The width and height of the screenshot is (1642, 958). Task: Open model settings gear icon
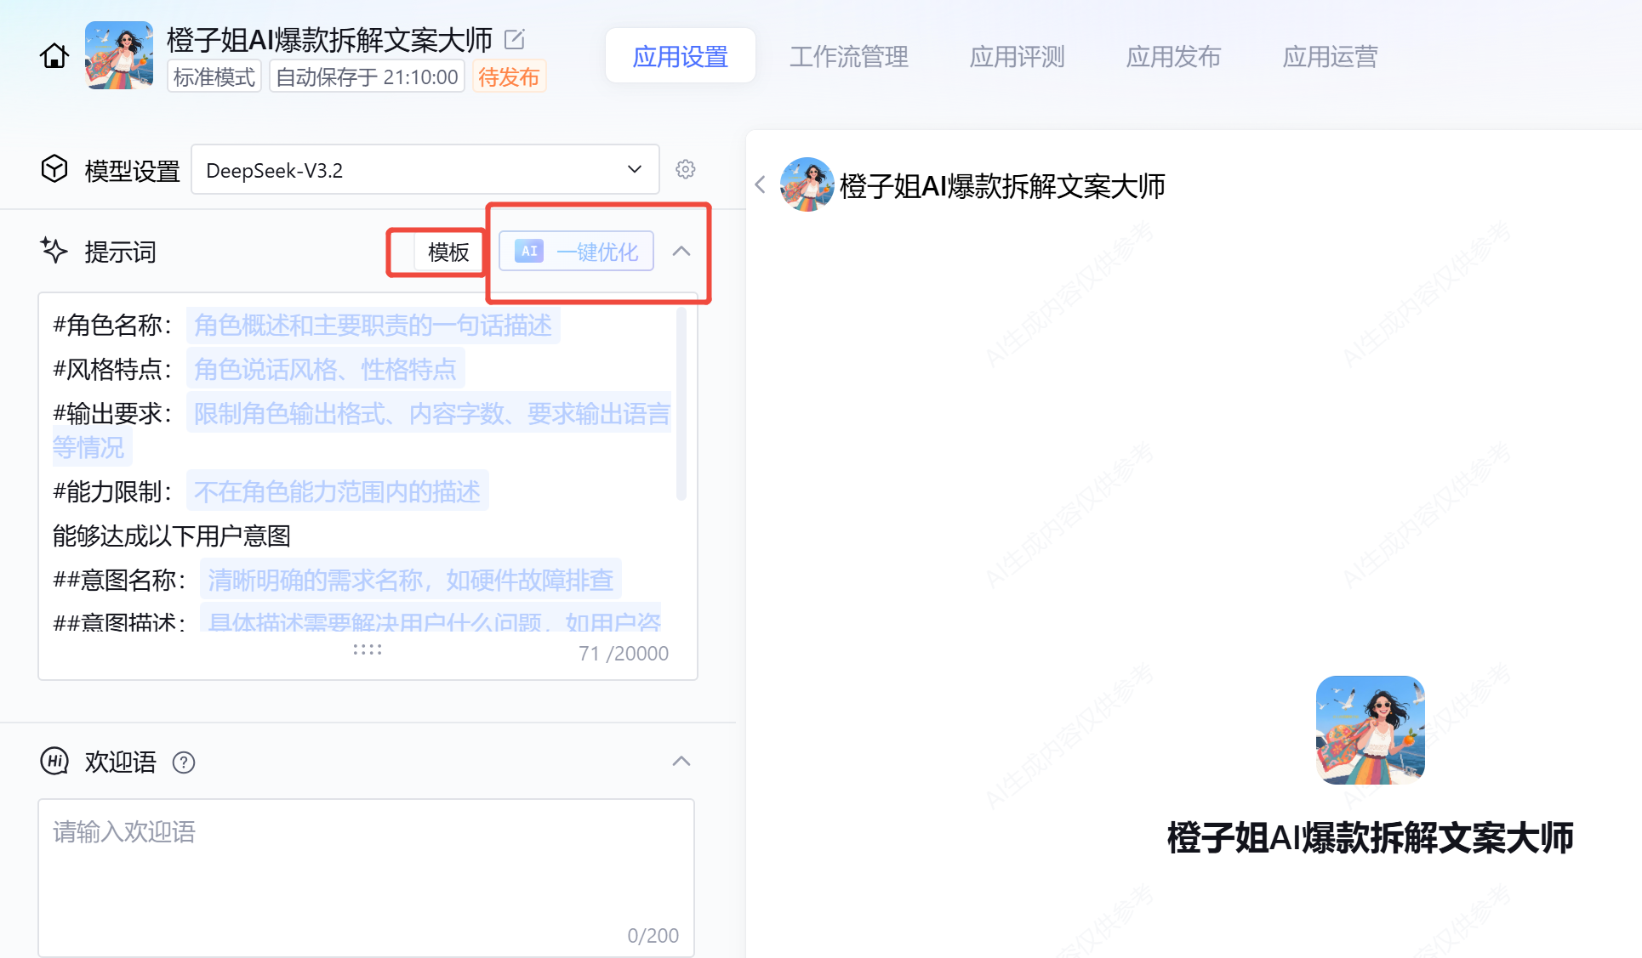pos(685,169)
